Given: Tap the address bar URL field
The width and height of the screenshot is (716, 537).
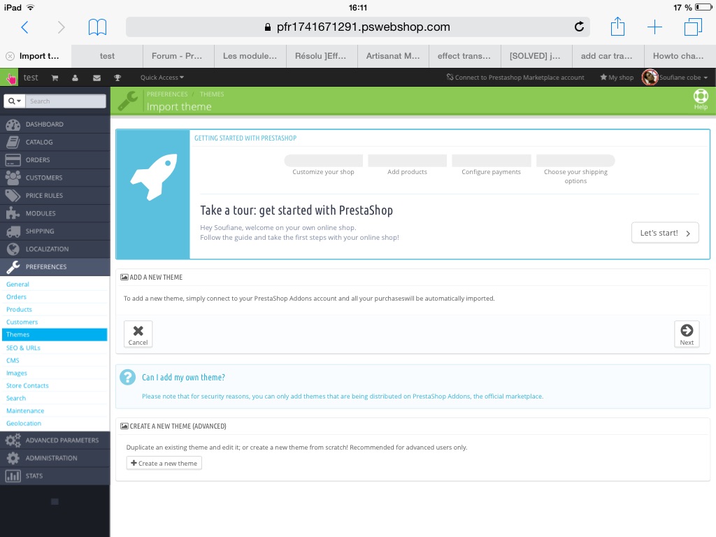Looking at the screenshot, I should [x=357, y=27].
